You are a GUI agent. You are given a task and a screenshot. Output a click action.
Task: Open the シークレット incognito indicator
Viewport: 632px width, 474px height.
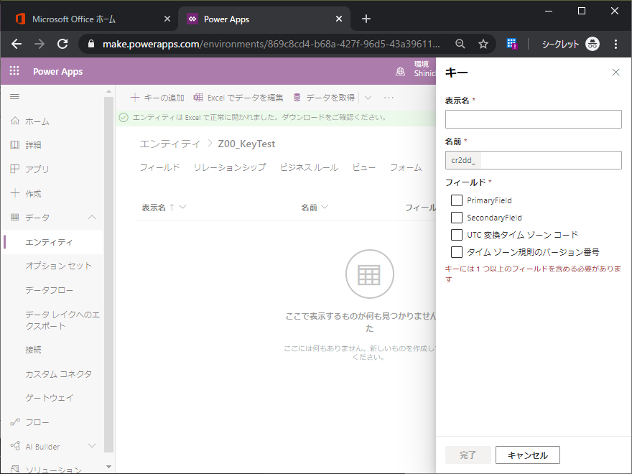click(570, 44)
